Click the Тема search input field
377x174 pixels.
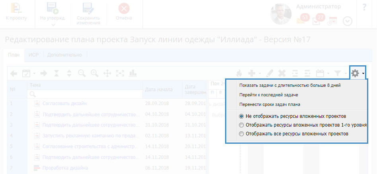[85, 94]
